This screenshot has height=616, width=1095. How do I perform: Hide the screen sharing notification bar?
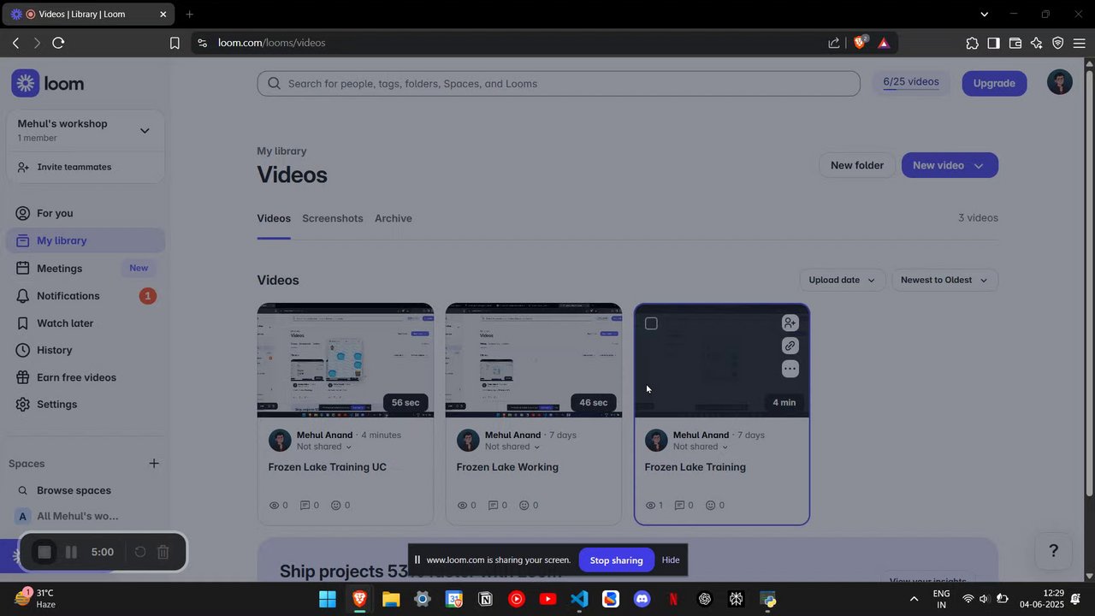(671, 560)
